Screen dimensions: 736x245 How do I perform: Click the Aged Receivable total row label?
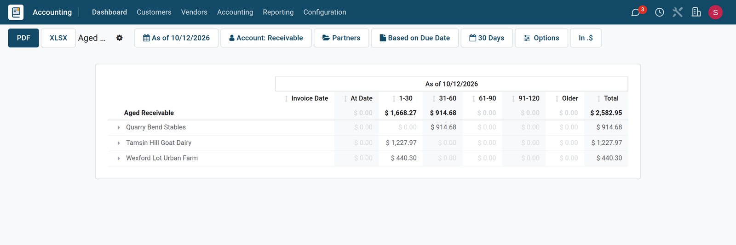(149, 113)
